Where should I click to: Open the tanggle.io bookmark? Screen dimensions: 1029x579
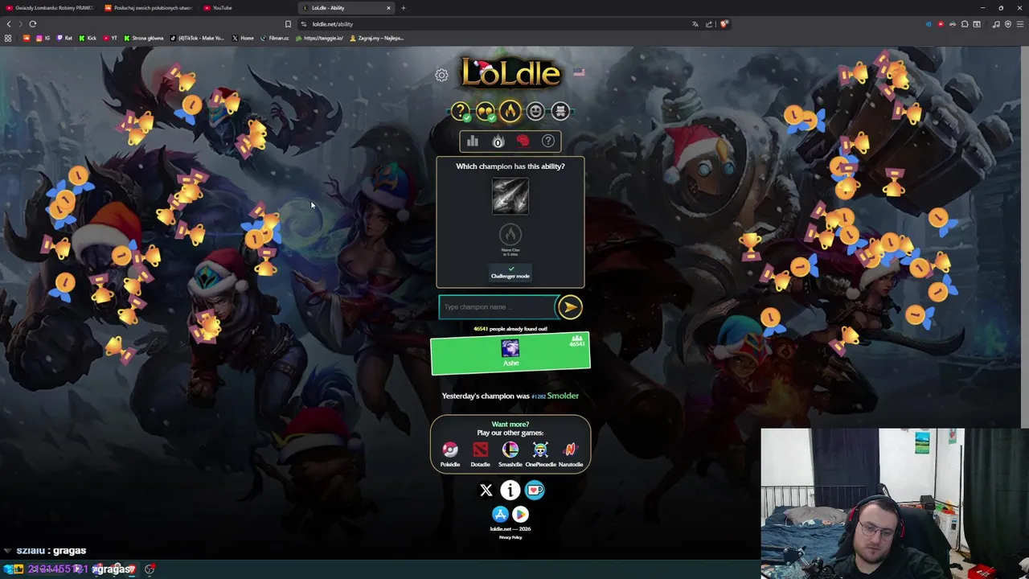[320, 38]
